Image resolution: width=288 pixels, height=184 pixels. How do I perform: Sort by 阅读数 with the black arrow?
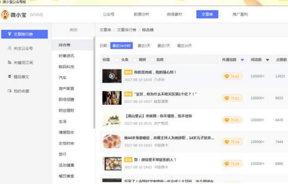(x=267, y=60)
